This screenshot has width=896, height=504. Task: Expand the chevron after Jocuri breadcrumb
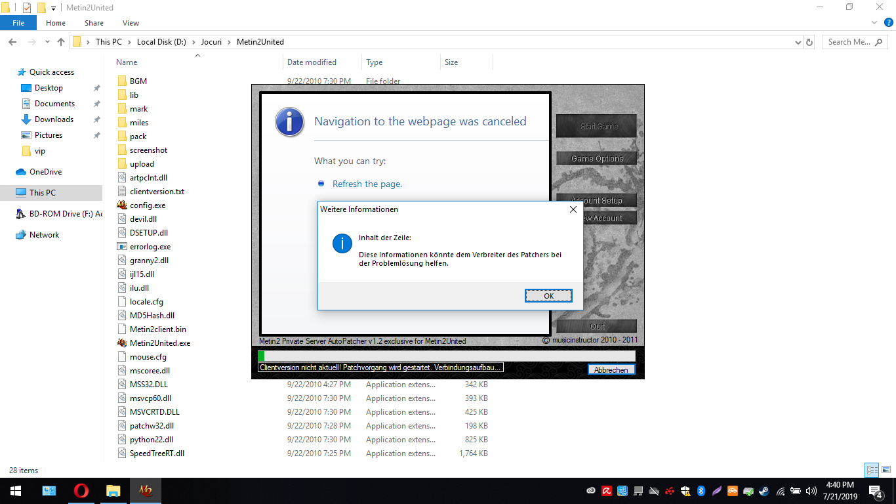230,42
